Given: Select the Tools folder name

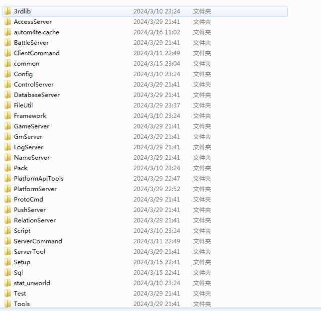Looking at the screenshot, I should point(22,304).
